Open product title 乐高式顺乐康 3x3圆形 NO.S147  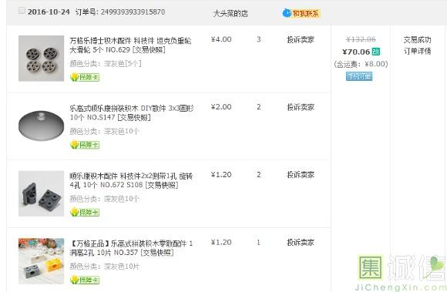(x=132, y=112)
